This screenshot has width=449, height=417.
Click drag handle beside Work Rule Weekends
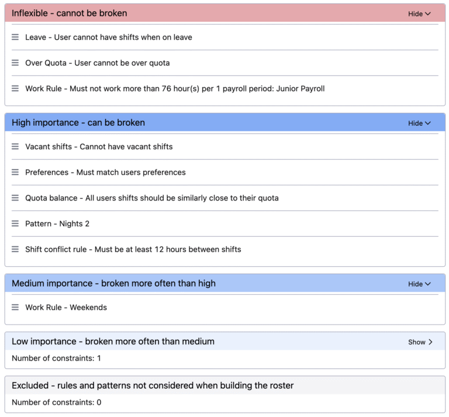coord(15,307)
